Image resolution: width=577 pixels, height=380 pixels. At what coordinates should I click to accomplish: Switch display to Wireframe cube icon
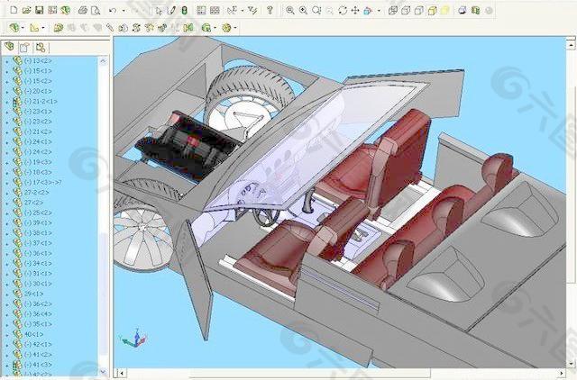click(x=393, y=10)
